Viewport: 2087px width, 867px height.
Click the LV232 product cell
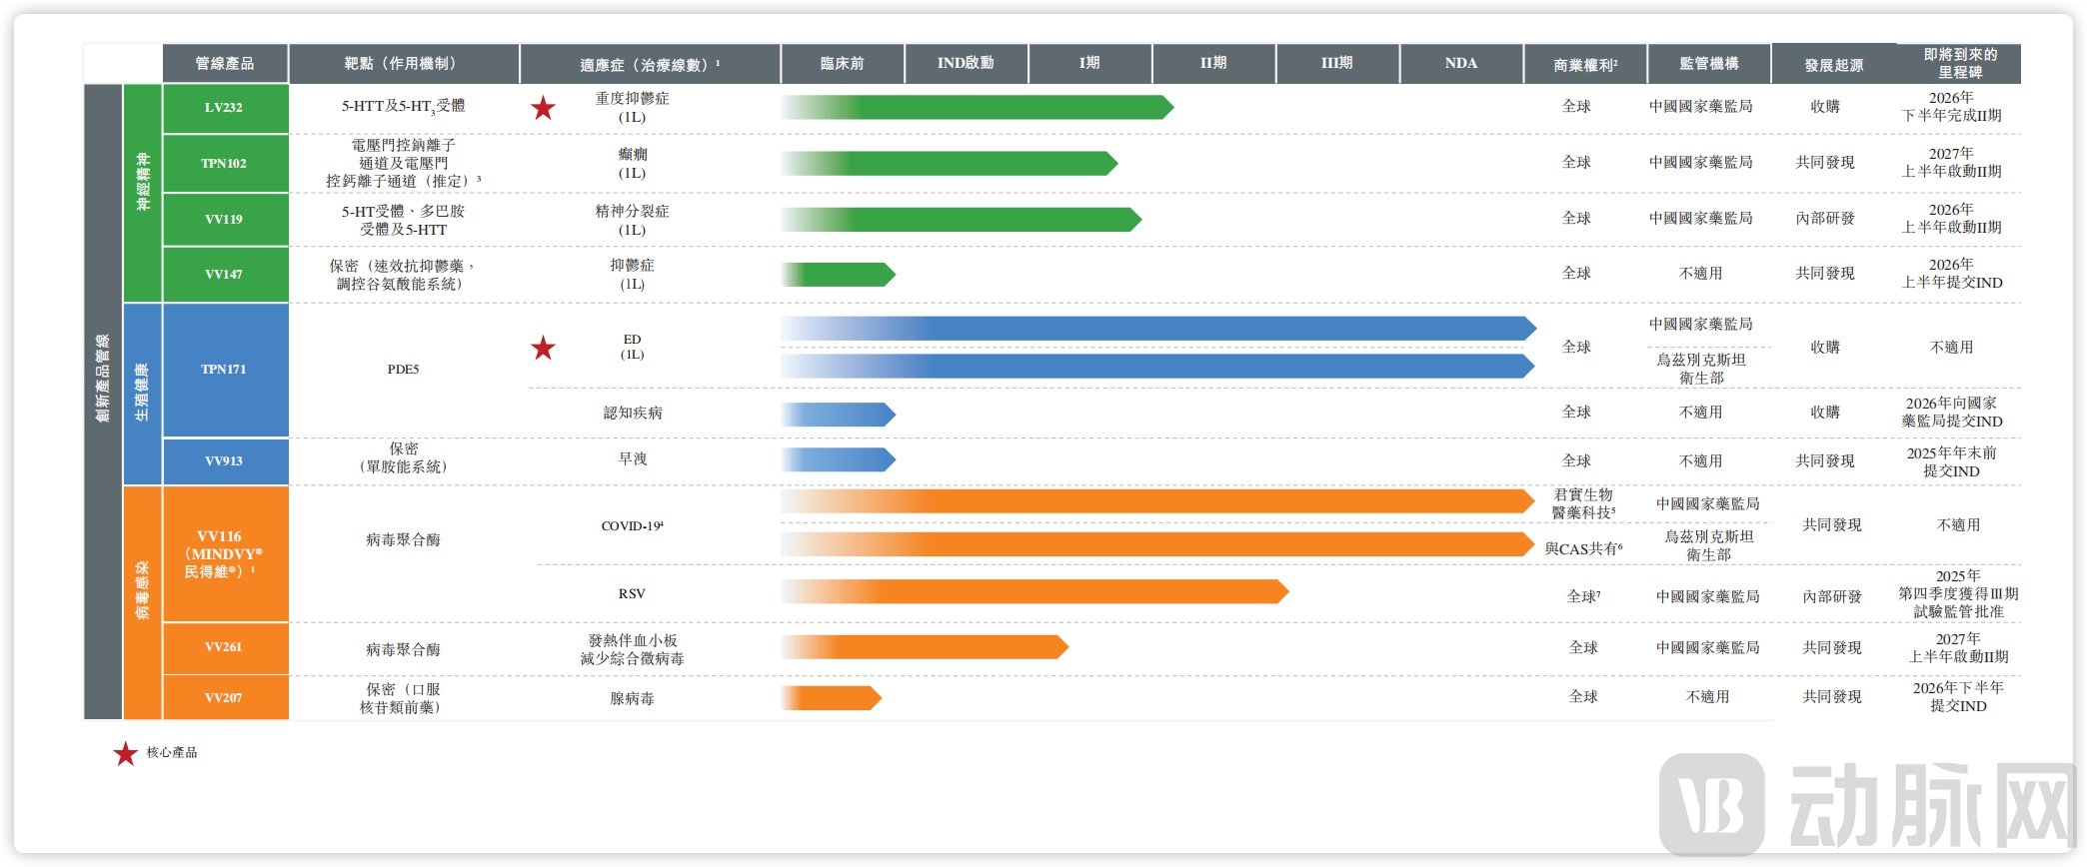225,108
